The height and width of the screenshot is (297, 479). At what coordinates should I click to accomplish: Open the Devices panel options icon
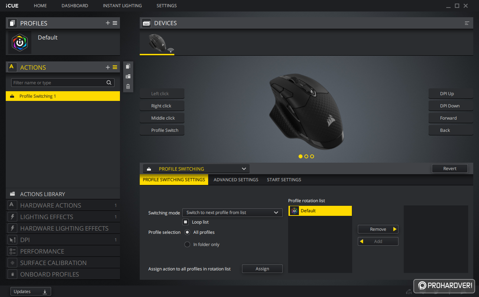point(467,23)
